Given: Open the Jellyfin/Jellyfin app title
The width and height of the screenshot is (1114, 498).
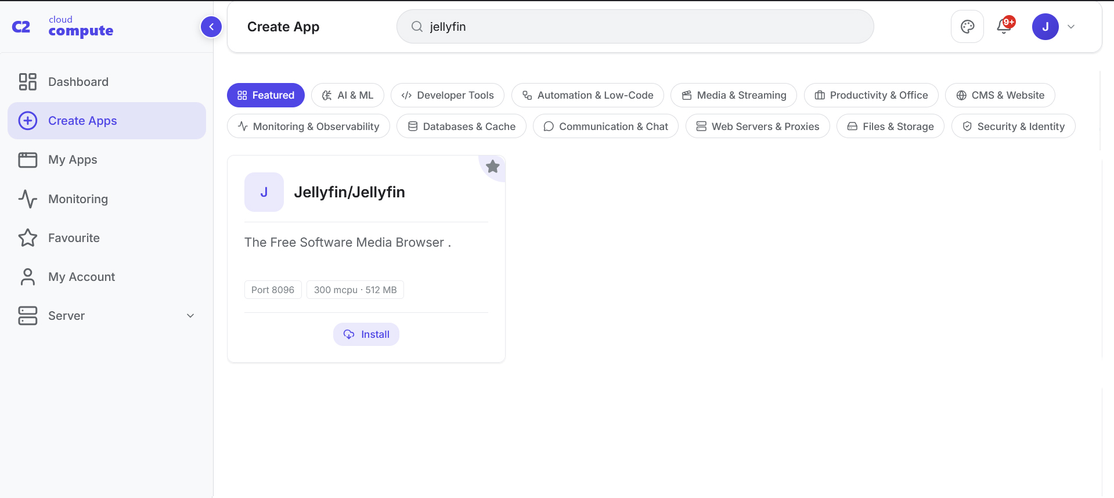Looking at the screenshot, I should (x=349, y=192).
